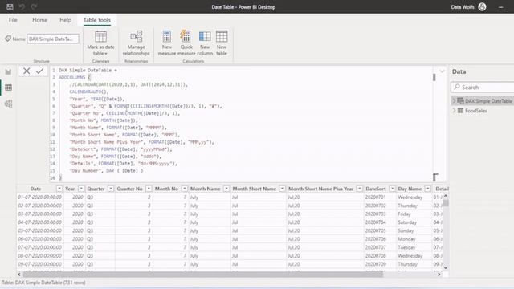
Task: Click Mark as date table icon
Action: [x=100, y=36]
